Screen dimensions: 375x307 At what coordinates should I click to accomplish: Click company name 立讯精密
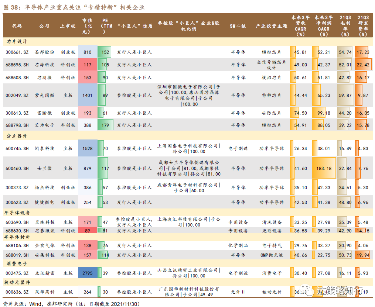click(x=44, y=273)
